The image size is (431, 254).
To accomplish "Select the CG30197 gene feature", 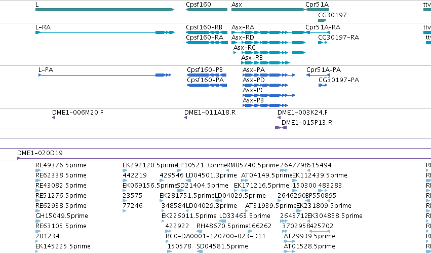I will tap(323, 20).
